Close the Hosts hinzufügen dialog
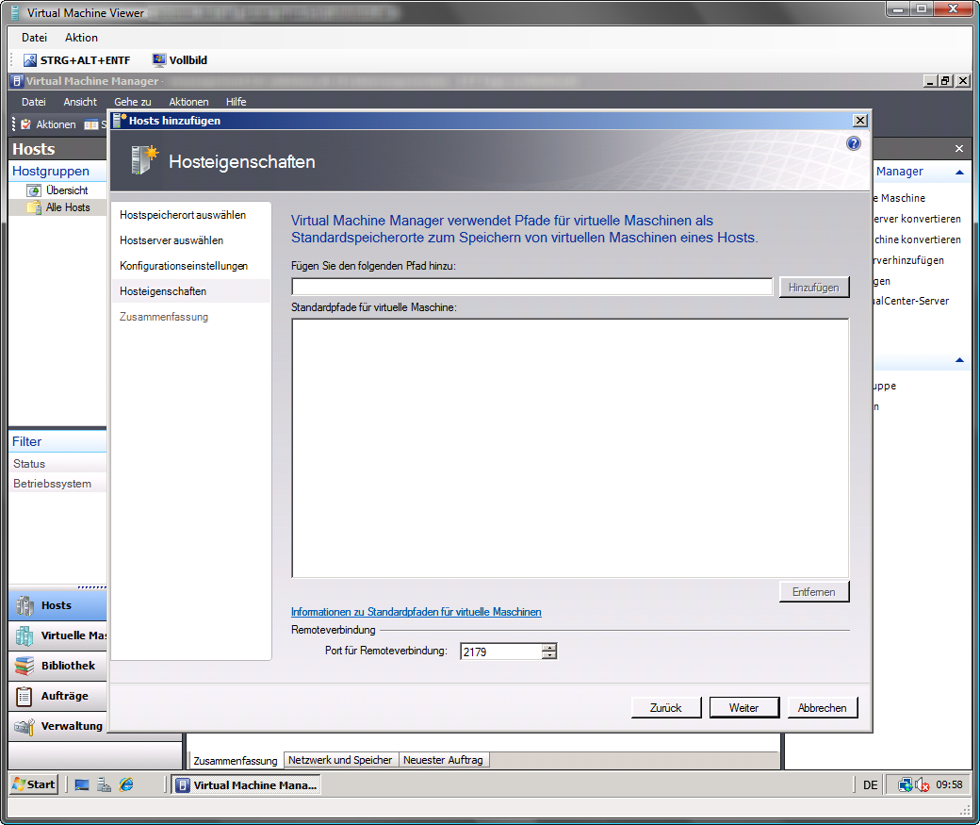 click(x=860, y=120)
